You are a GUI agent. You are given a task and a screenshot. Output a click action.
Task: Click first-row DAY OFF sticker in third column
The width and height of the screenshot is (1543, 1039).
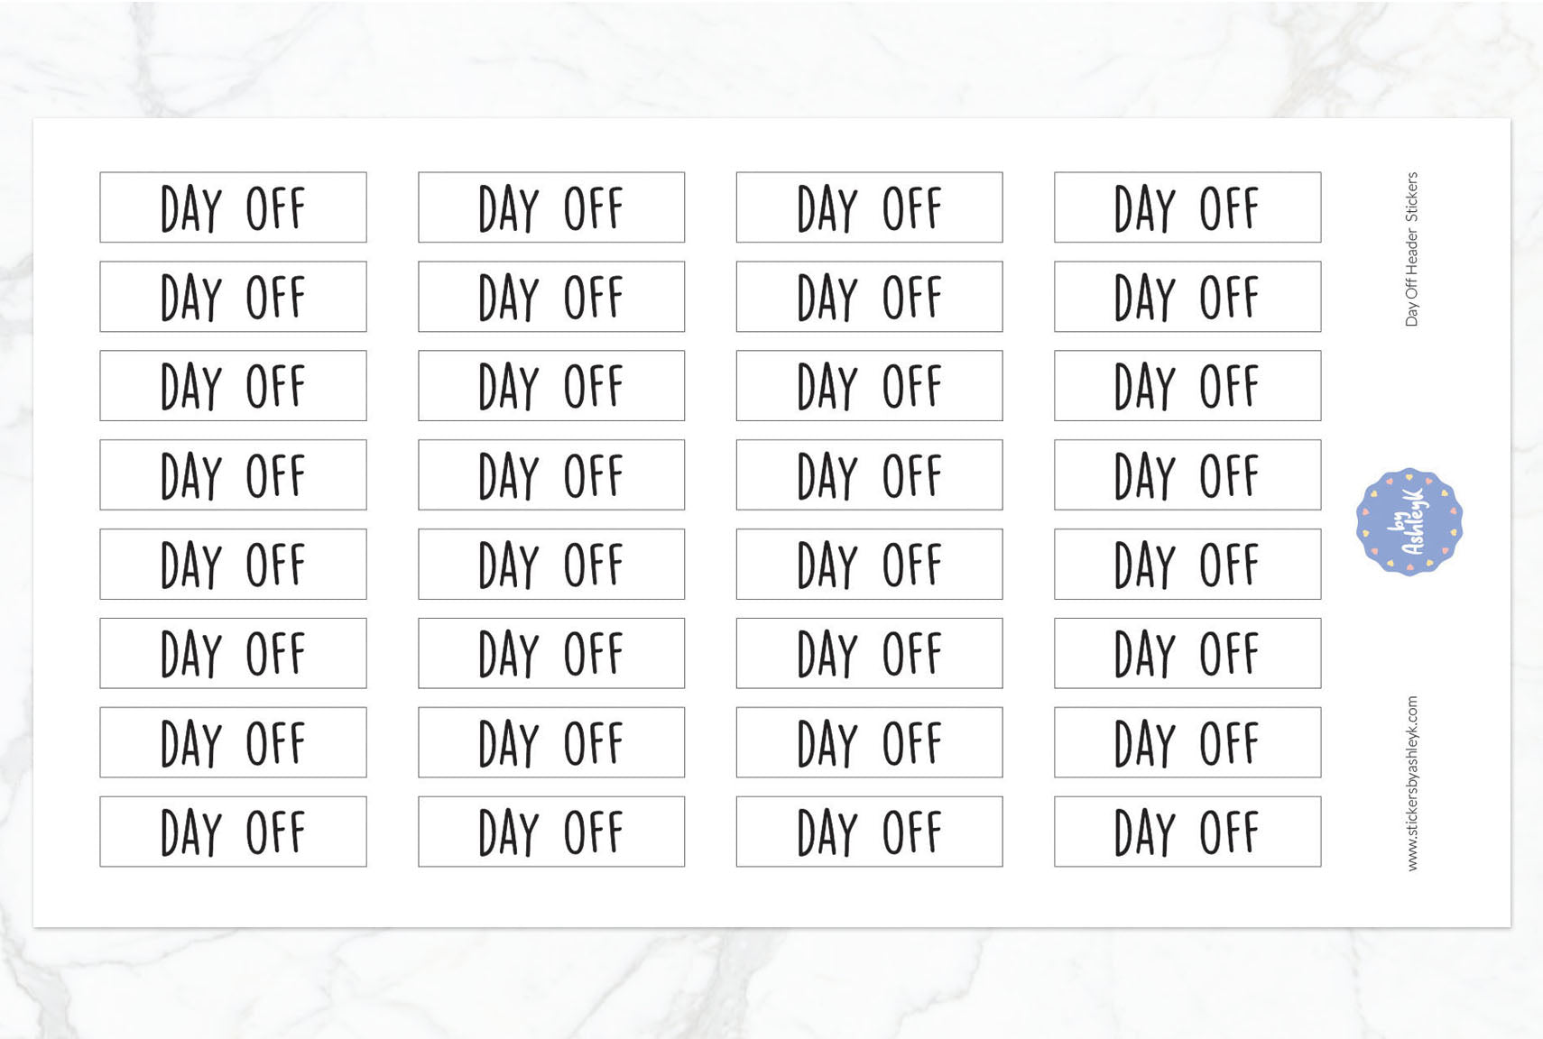(x=869, y=207)
